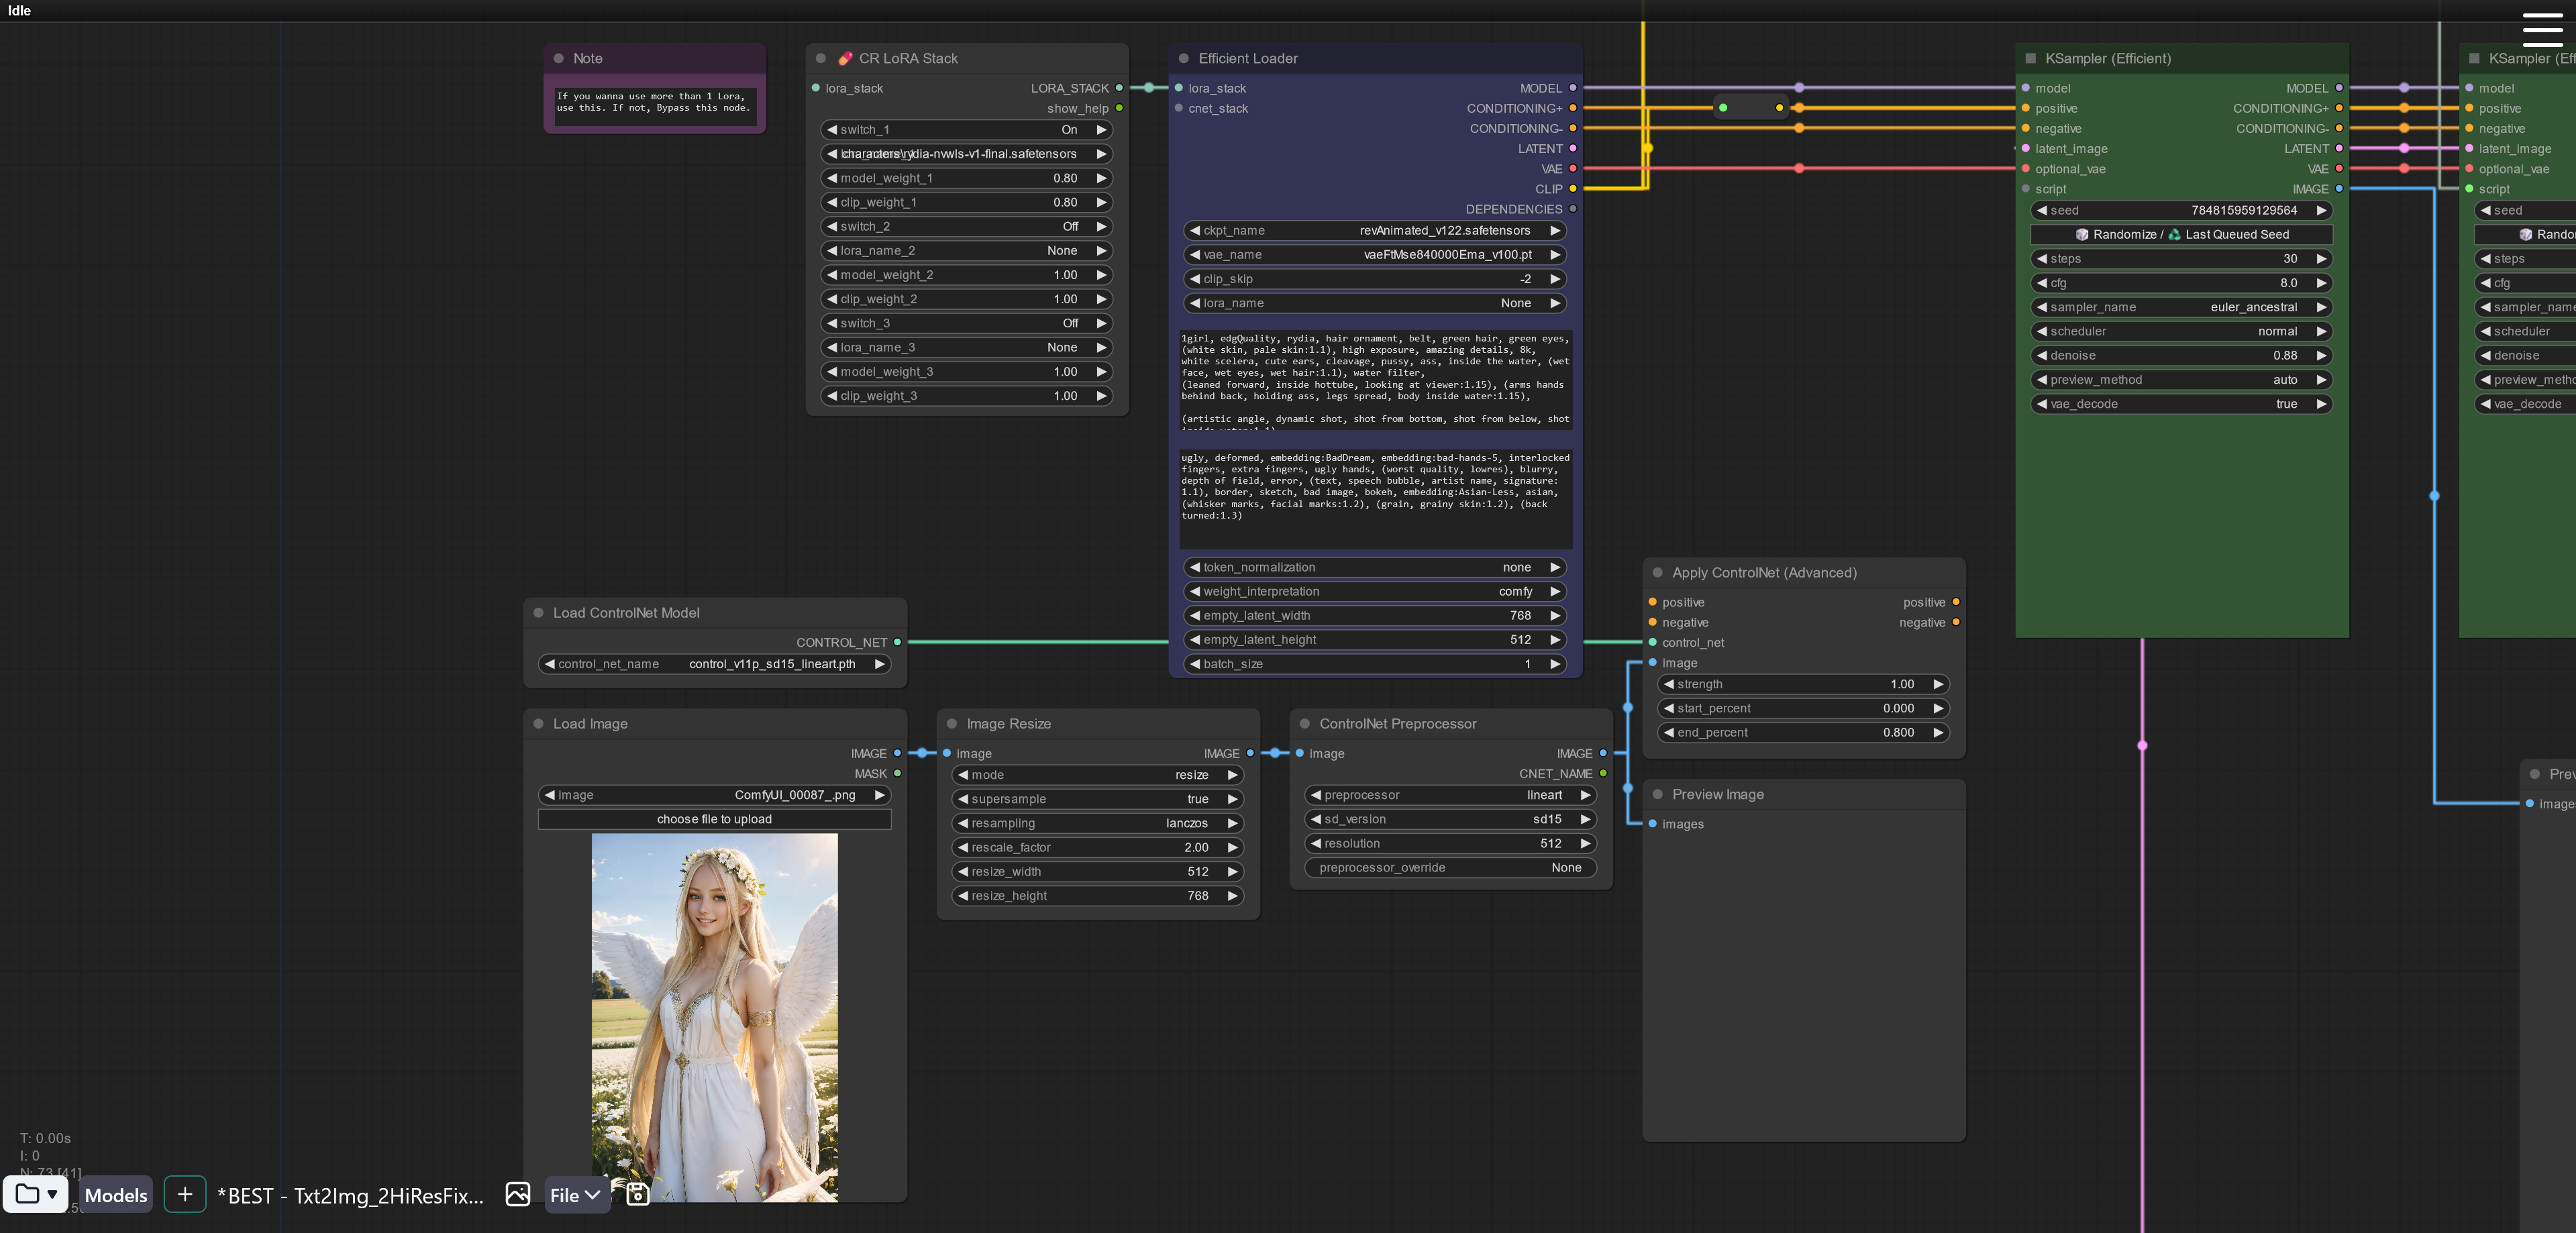Adjust the ControlNet strength slider
The height and width of the screenshot is (1233, 2576).
[x=1803, y=684]
